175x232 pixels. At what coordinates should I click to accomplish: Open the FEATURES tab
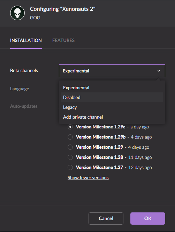pos(63,40)
